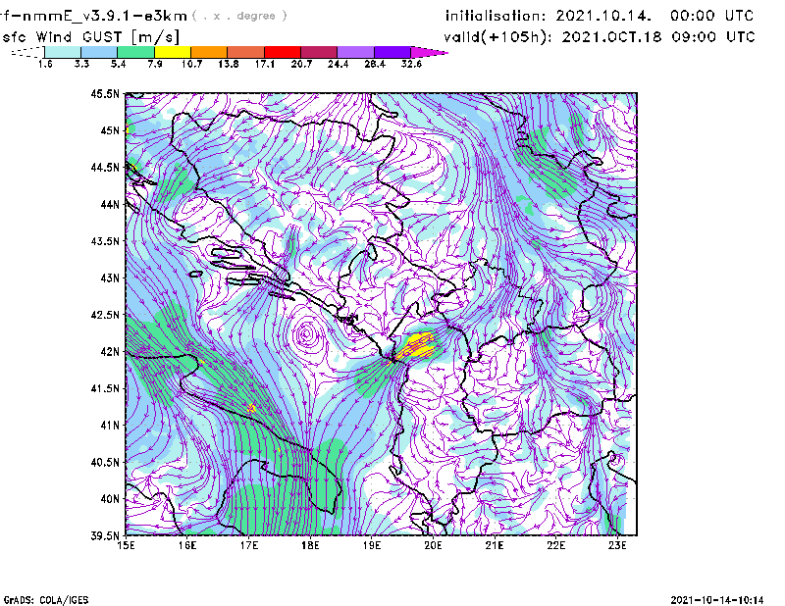The width and height of the screenshot is (785, 606).
Task: Click the streamline vortex center near 42.2N 18E
Action: [306, 333]
